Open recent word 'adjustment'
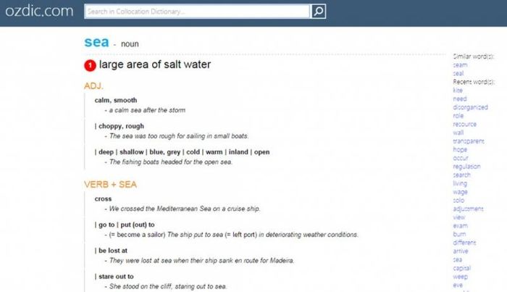Image resolution: width=507 pixels, height=292 pixels. click(468, 209)
